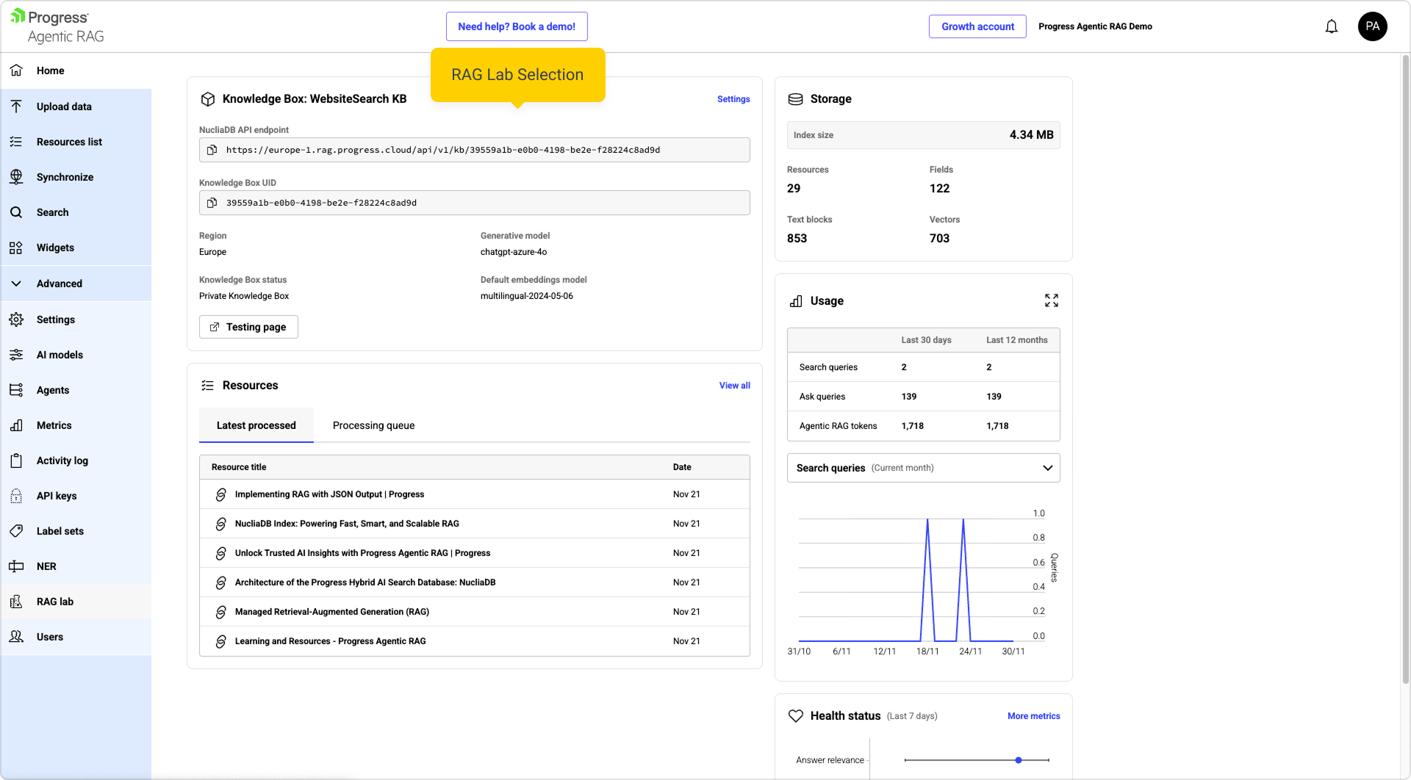Open the PA user avatar menu

click(x=1371, y=26)
